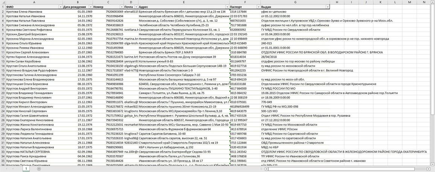This screenshot has width=435, height=172.
Task: Select cell Кругленко Владислав Рудольфович
Action: click(34, 70)
